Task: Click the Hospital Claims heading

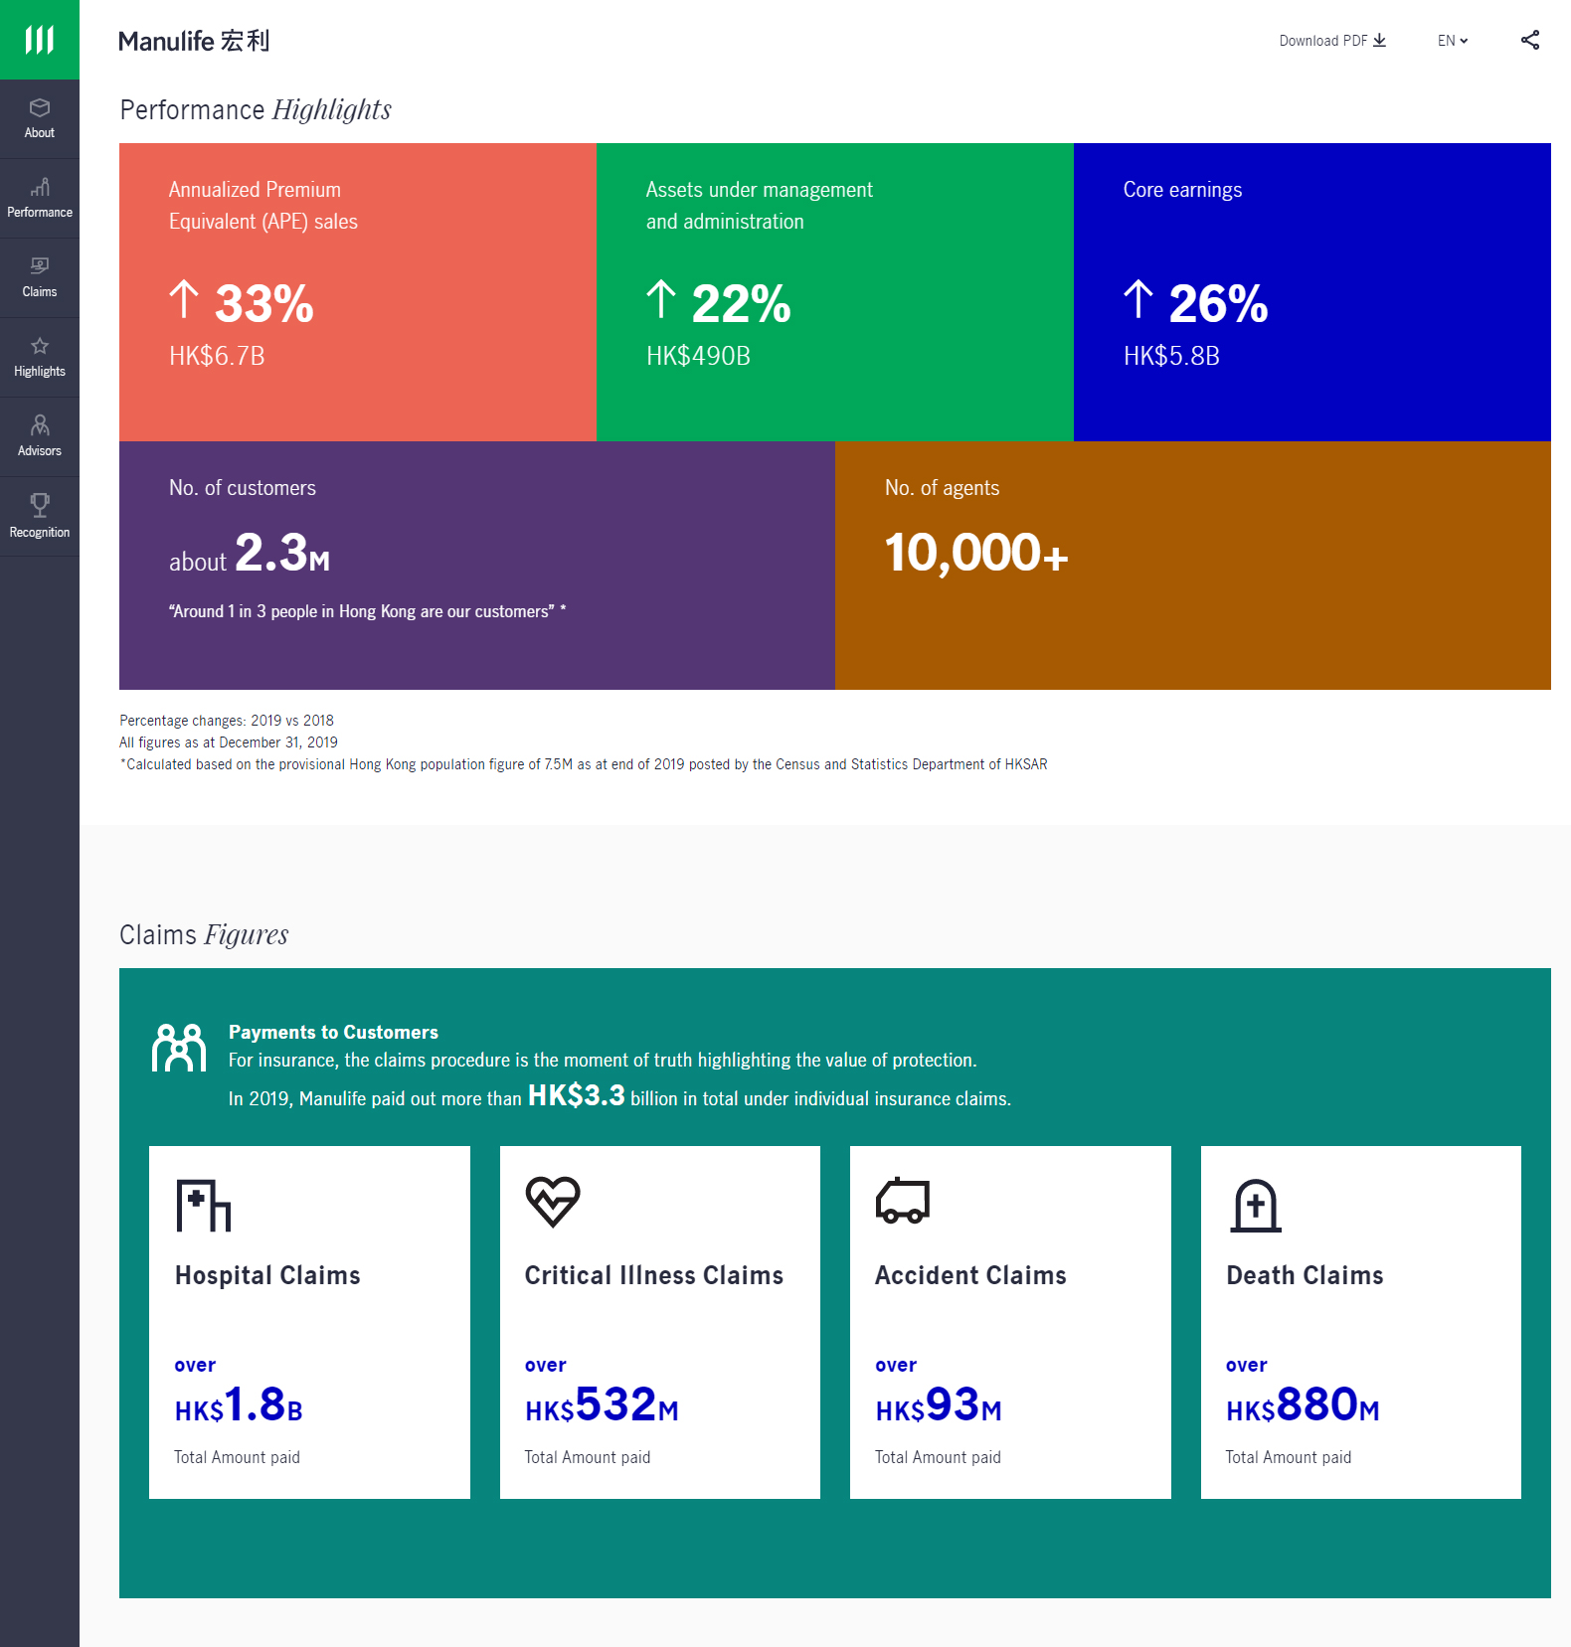Action: (267, 1275)
